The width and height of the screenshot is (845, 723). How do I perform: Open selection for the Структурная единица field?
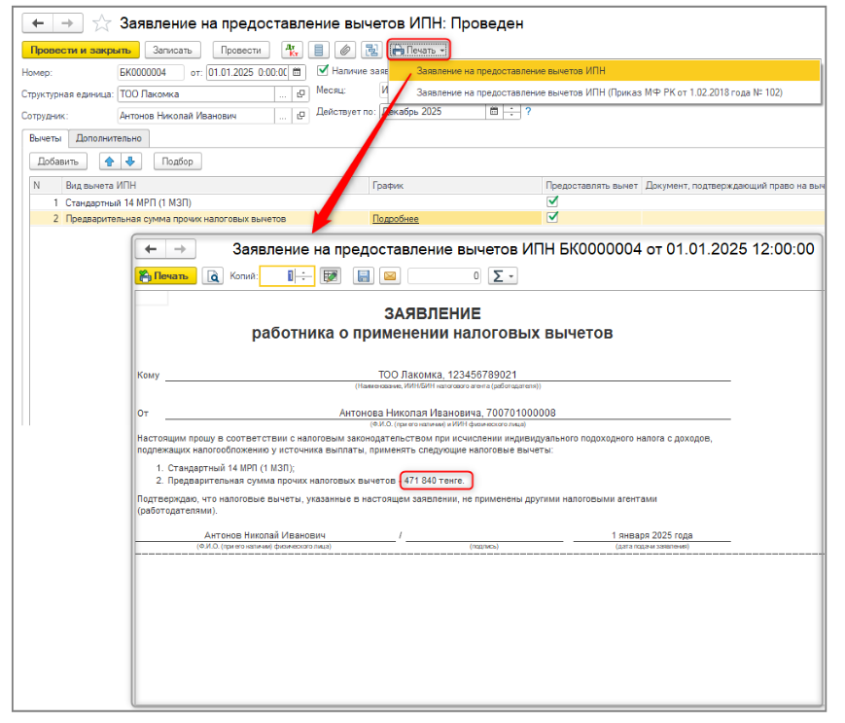[282, 93]
